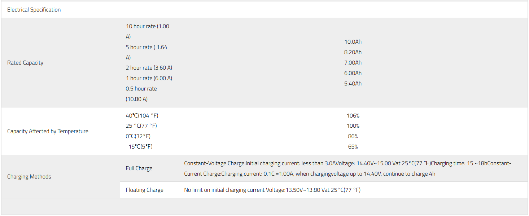This screenshot has height=216, width=529.
Task: Click the 10 hour rate (1.00 A) entry
Action: [x=147, y=31]
